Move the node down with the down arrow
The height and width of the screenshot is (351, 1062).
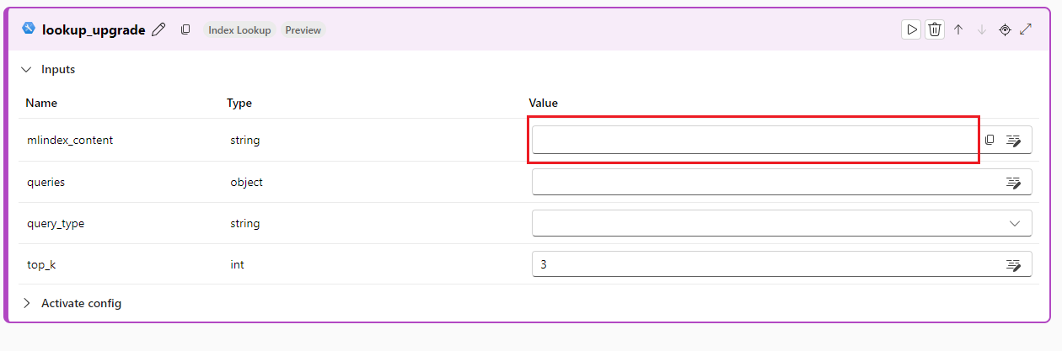click(981, 29)
